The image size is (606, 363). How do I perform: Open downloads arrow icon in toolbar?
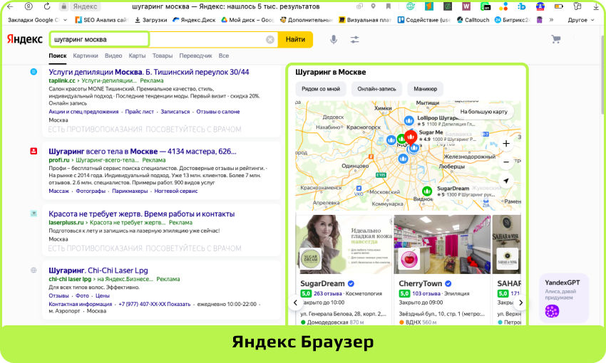pos(596,6)
